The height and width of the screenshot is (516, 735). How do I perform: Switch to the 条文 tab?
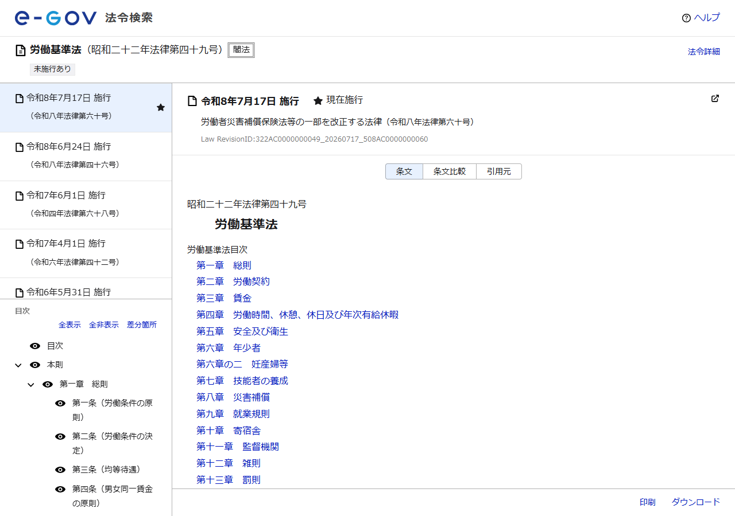tap(404, 171)
